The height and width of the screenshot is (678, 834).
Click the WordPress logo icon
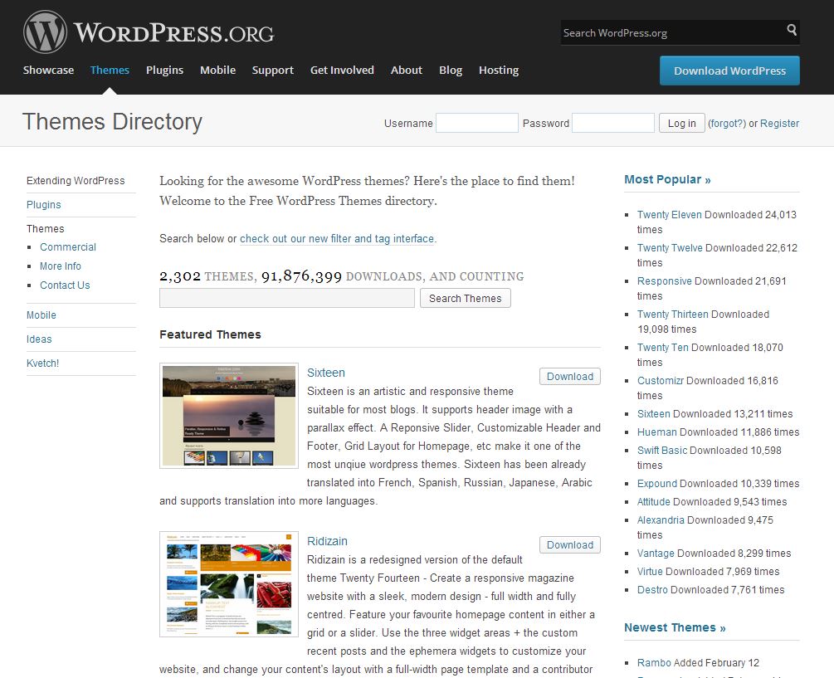(45, 32)
